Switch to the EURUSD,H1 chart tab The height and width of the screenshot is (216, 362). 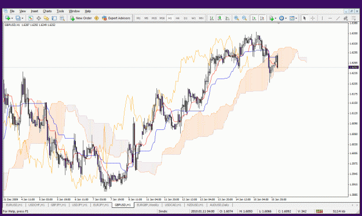tap(14, 205)
